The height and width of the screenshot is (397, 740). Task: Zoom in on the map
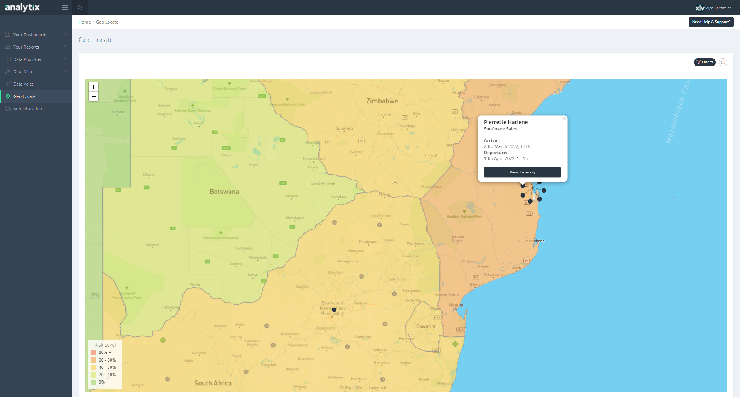coord(94,87)
